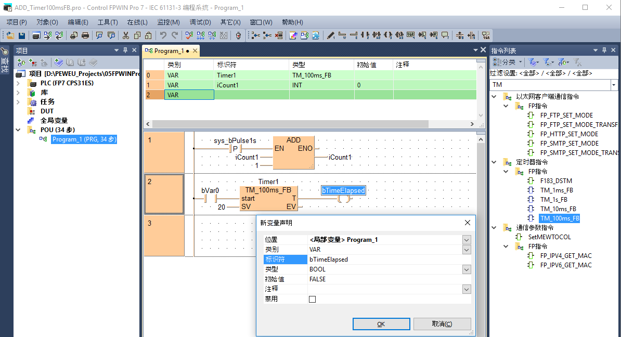Open the 在线(L) menu
This screenshot has width=621, height=337.
coord(137,22)
